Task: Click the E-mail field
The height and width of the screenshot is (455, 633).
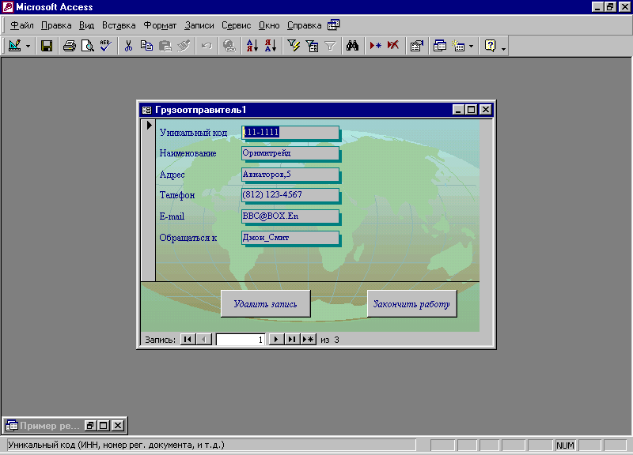Action: pyautogui.click(x=290, y=216)
